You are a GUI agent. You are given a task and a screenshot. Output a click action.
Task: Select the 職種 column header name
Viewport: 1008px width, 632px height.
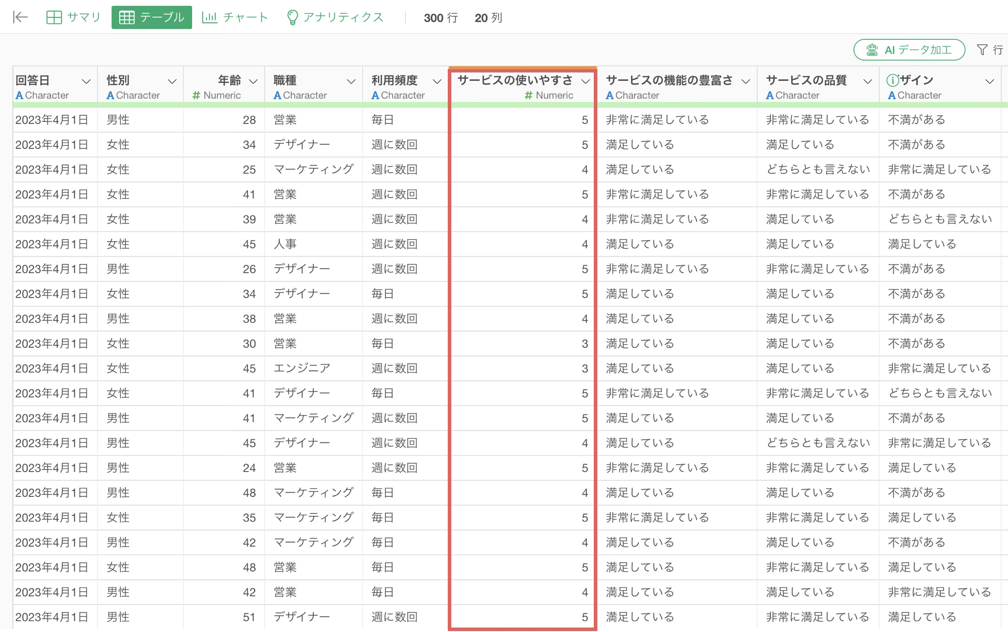285,80
